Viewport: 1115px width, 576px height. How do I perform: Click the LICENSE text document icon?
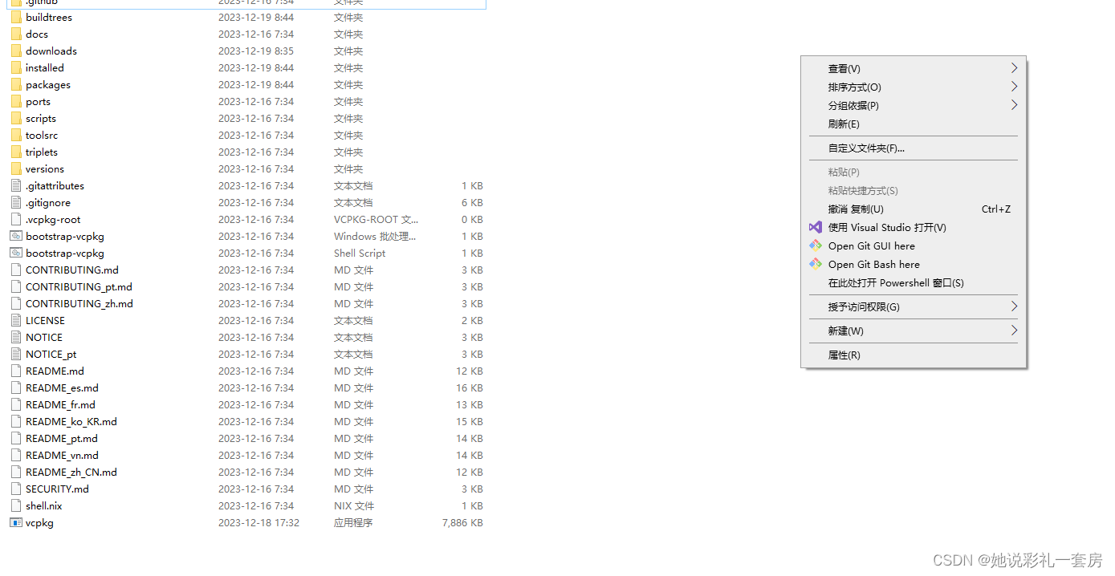pyautogui.click(x=15, y=320)
